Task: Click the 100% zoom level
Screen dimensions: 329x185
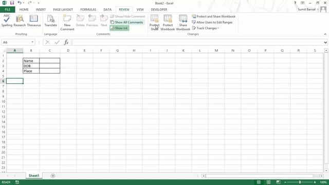Action: click(x=323, y=182)
